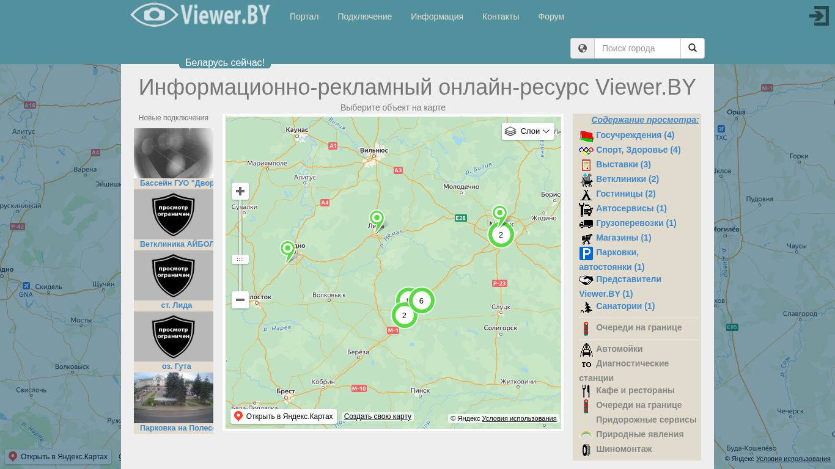Open the cluster marker labeled 6
Viewport: 835px width, 469px height.
421,300
